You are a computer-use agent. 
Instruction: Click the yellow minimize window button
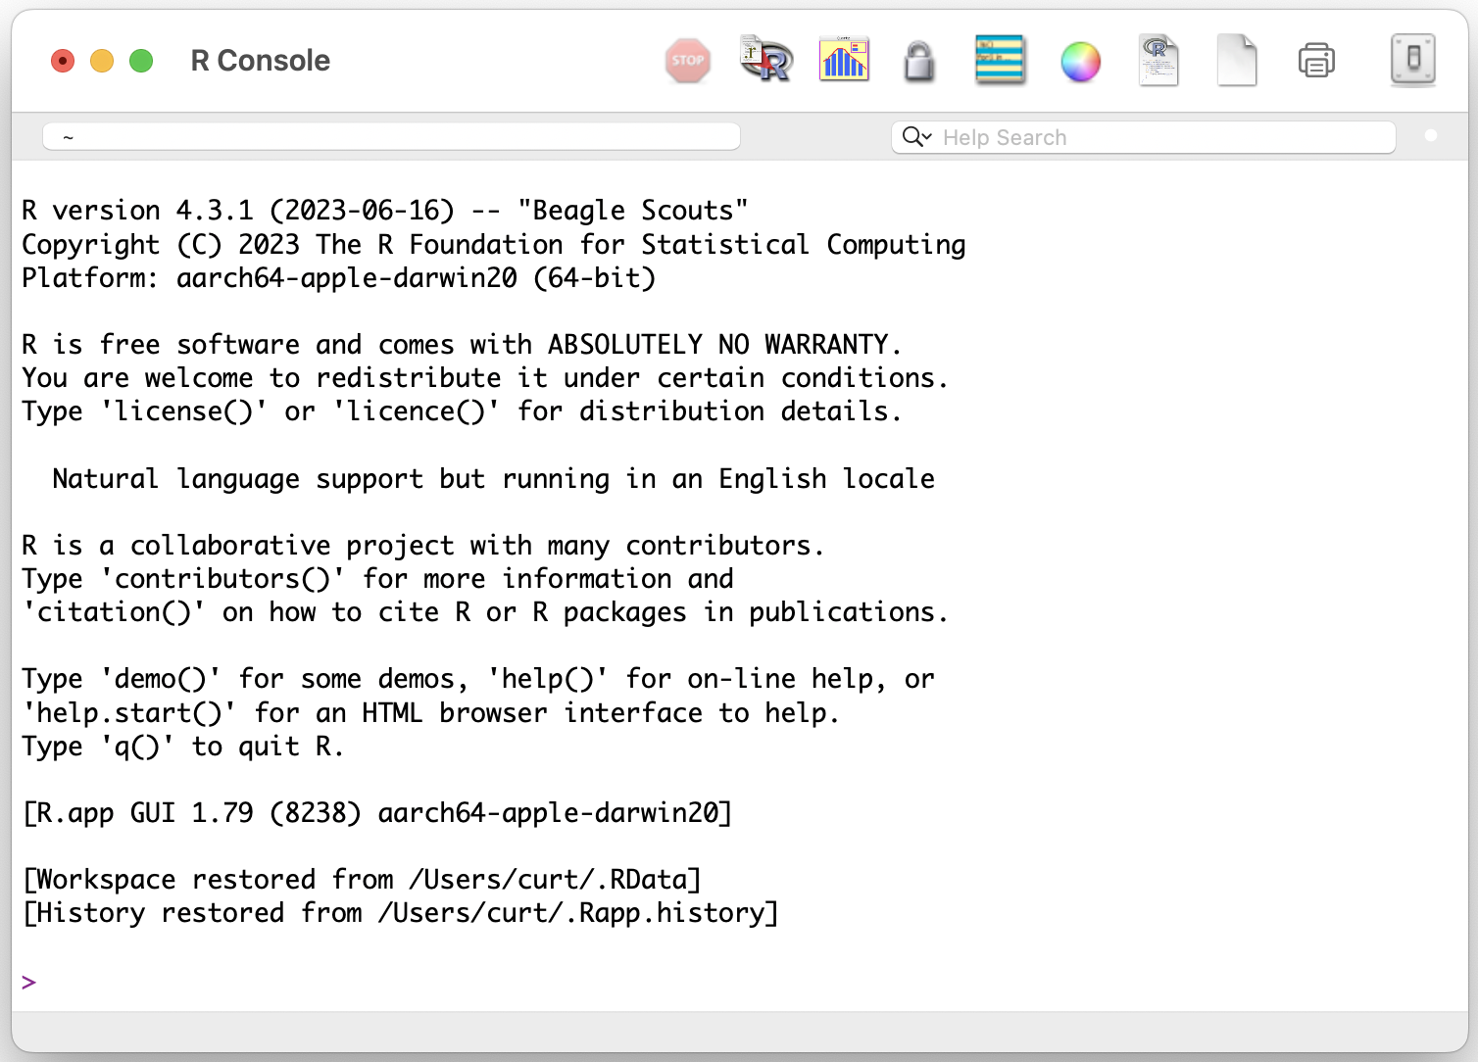click(x=102, y=62)
